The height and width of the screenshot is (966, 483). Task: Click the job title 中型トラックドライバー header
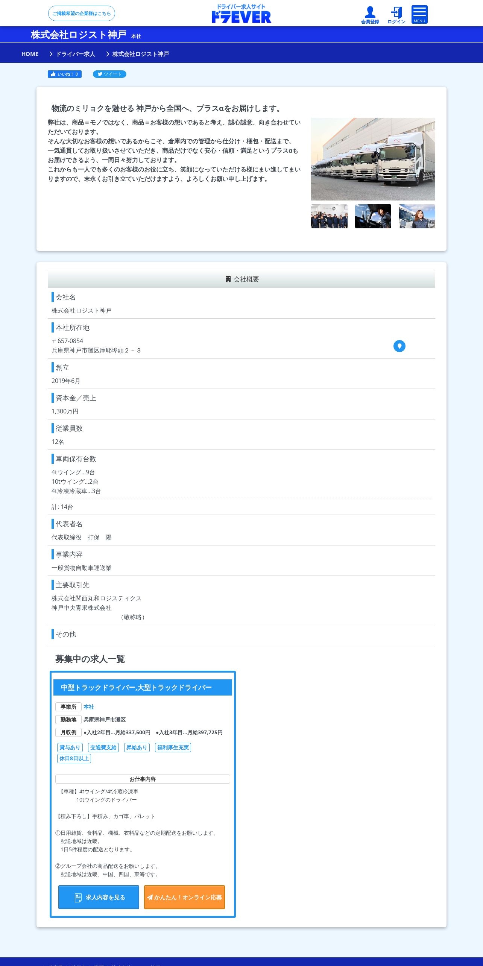click(143, 687)
